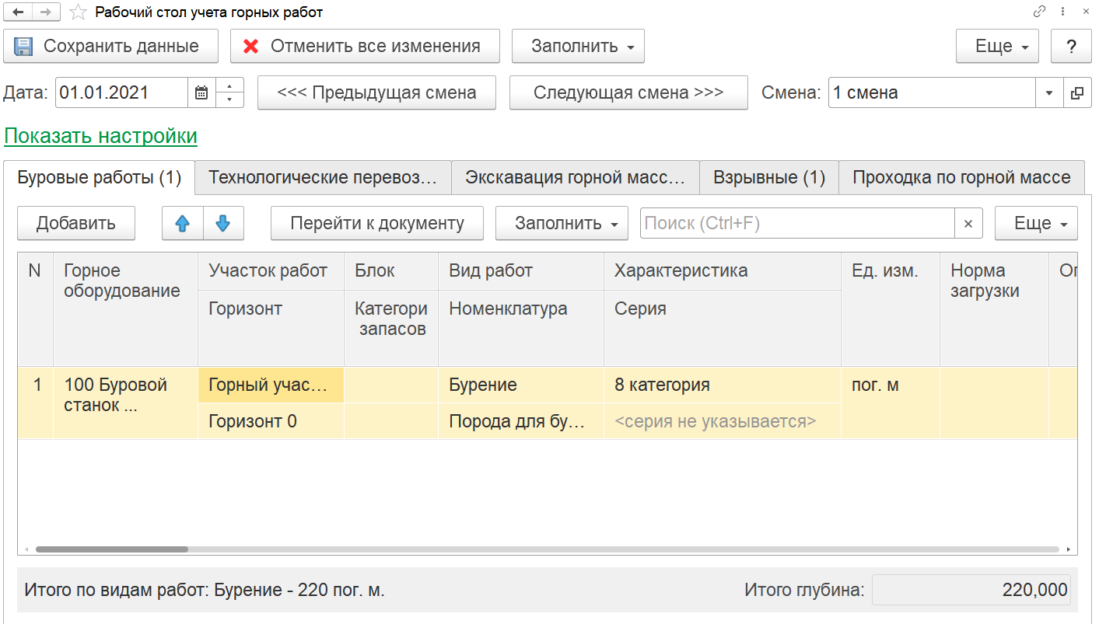Open the table Еще menu
Screen dimensions: 1099x624
[1036, 223]
